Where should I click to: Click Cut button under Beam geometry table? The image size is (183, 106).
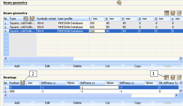[107, 66]
